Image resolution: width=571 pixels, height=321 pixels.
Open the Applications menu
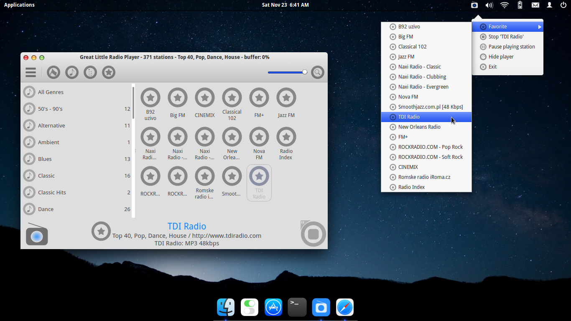19,5
